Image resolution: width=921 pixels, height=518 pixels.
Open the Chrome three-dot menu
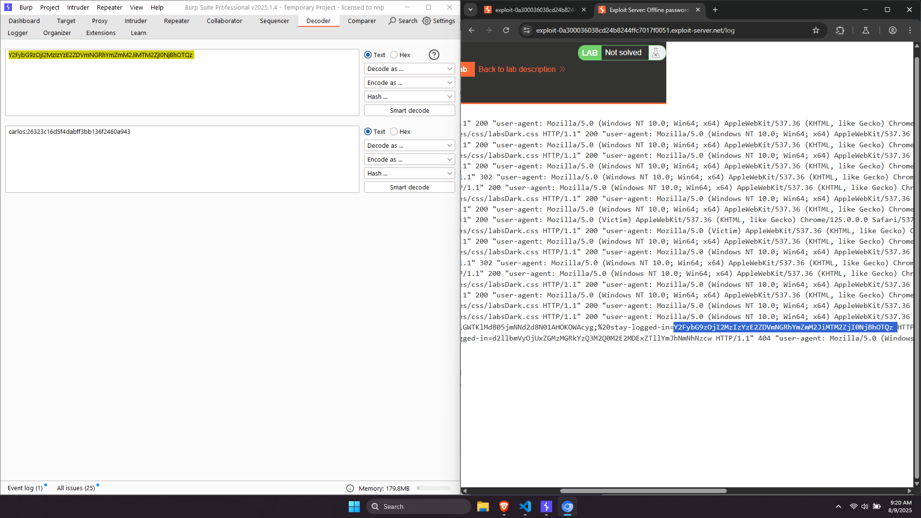point(910,30)
